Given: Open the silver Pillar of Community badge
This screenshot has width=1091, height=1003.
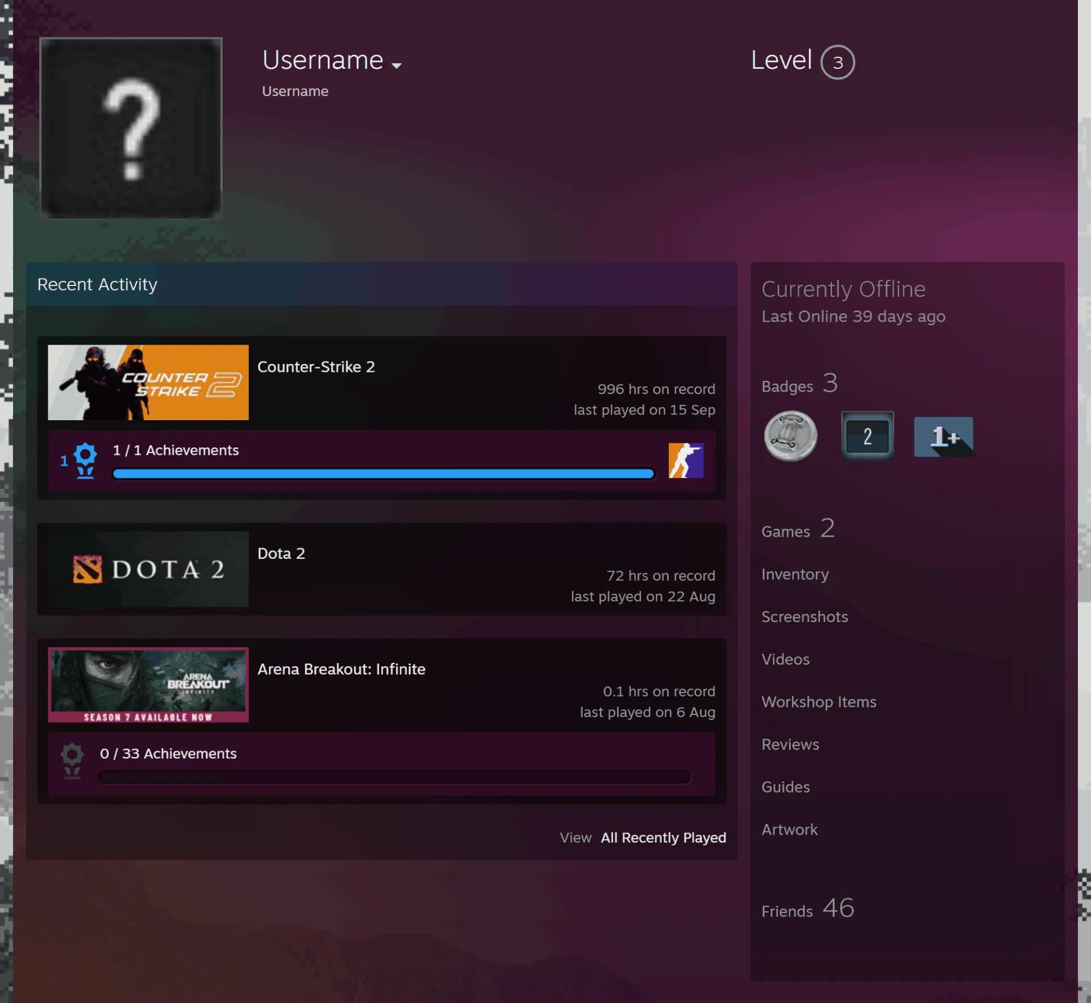Looking at the screenshot, I should click(x=790, y=436).
